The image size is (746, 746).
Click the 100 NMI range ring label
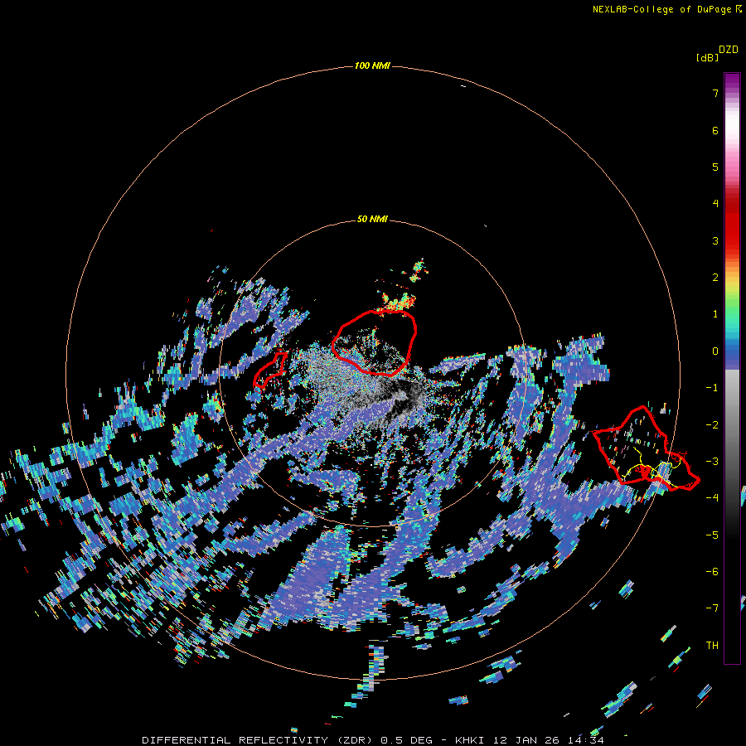pos(372,65)
